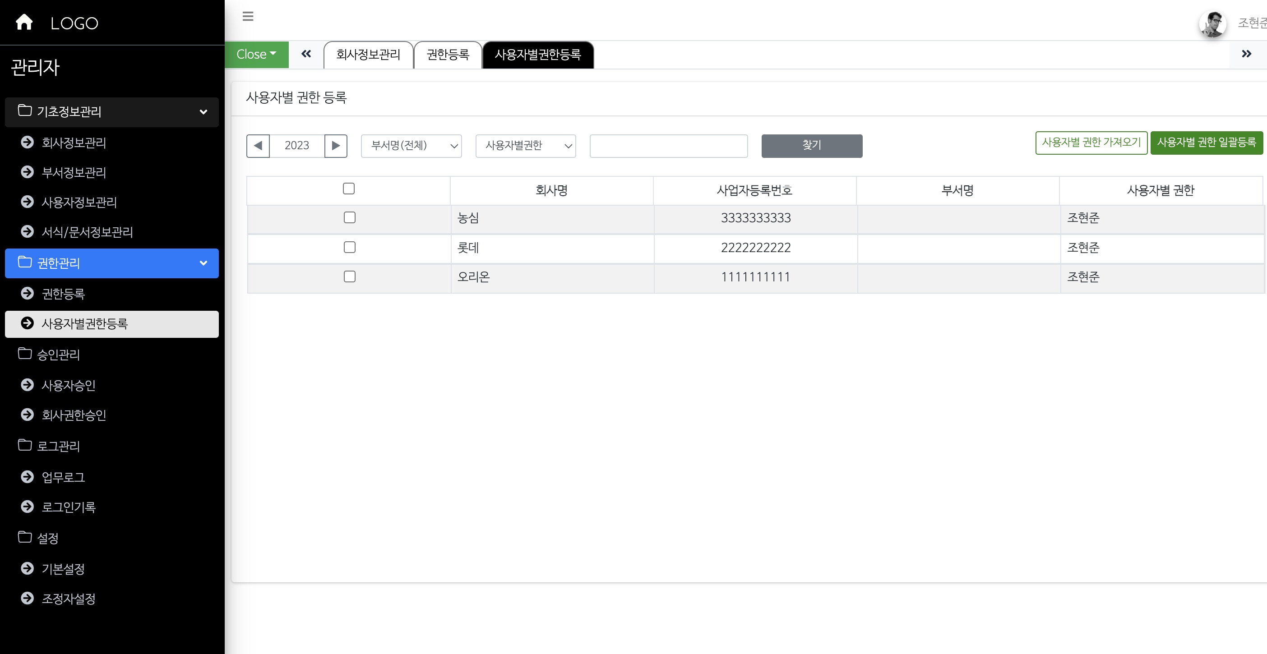Open the user profile avatar
This screenshot has width=1267, height=654.
1212,23
